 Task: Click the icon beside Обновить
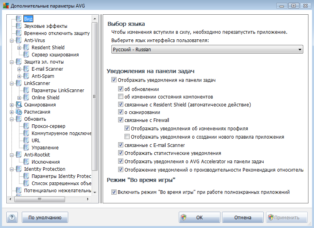(x=19, y=119)
